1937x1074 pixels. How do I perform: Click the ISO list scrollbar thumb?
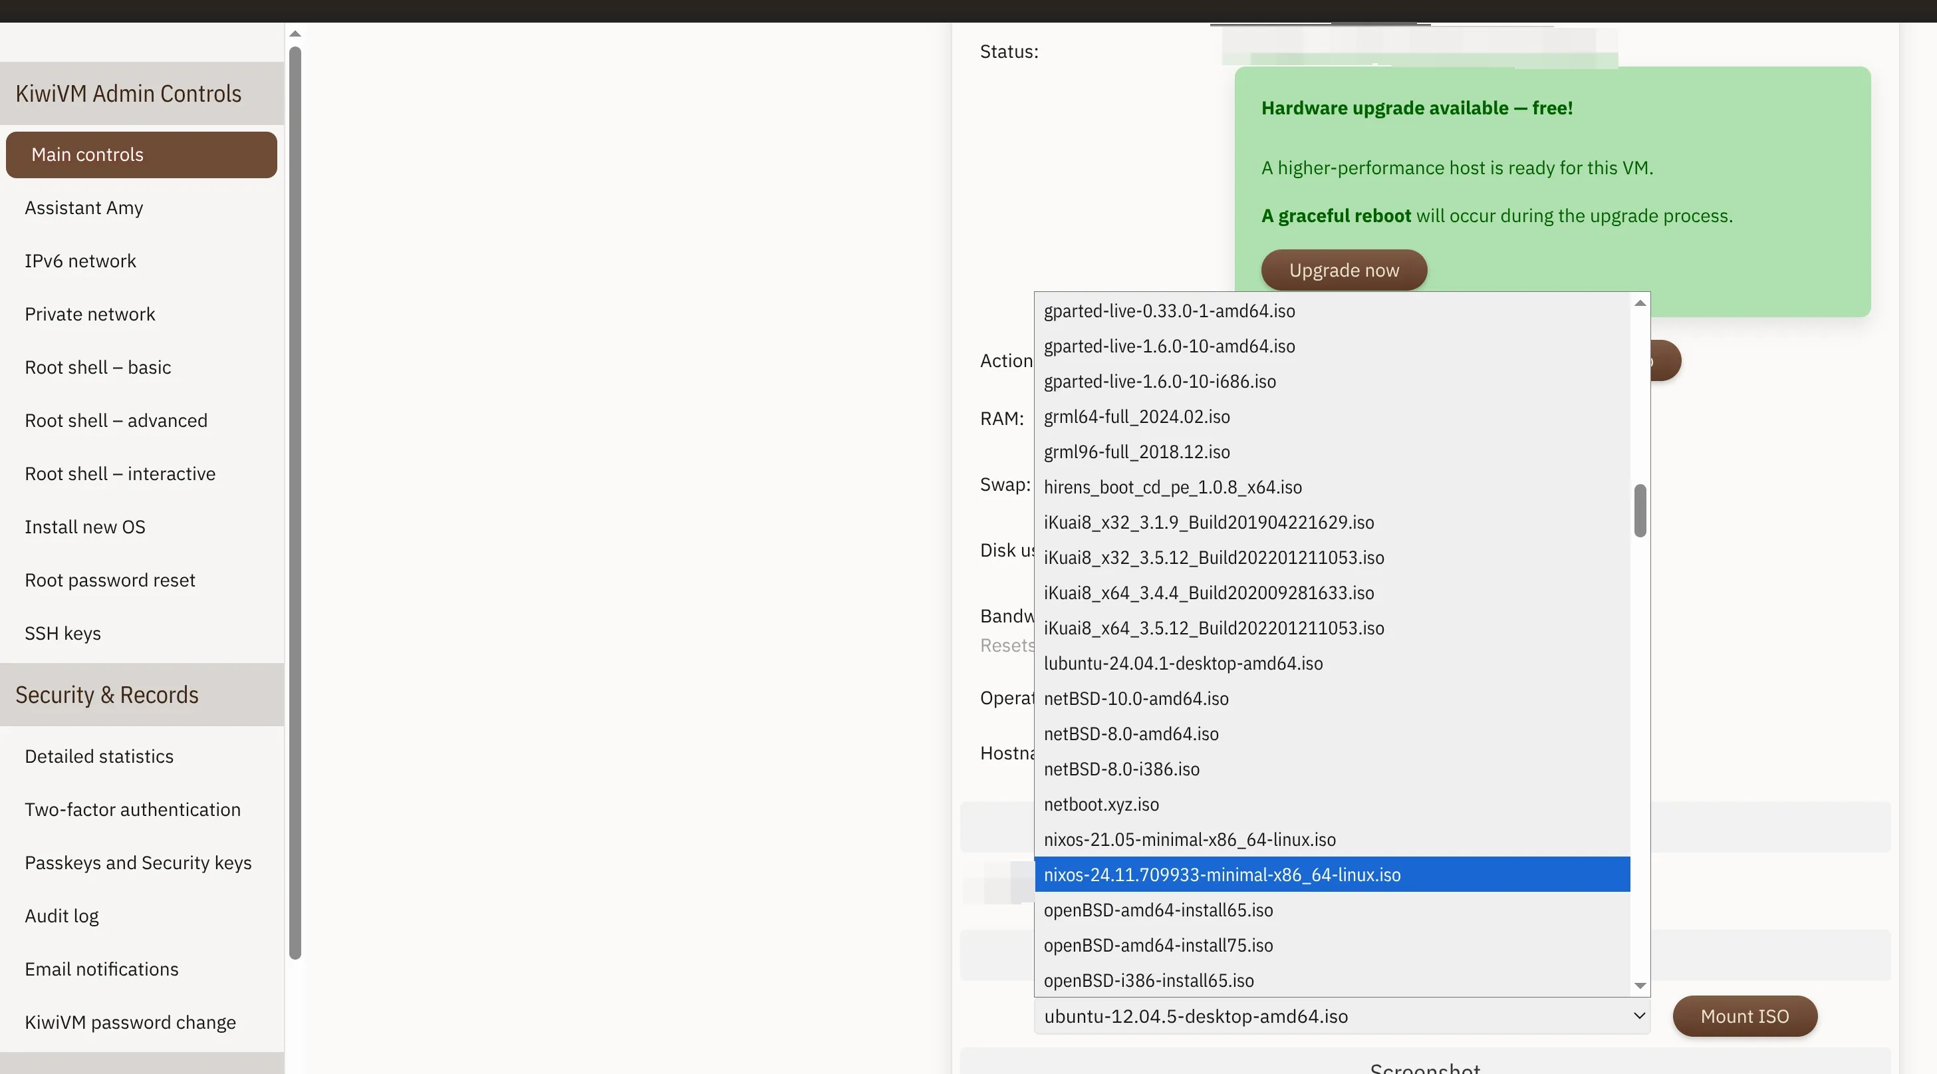point(1640,511)
